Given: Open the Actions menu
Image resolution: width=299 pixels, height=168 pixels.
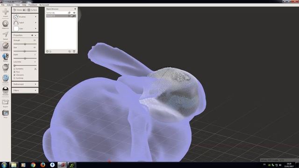Looking at the screenshot, I should [10, 5].
